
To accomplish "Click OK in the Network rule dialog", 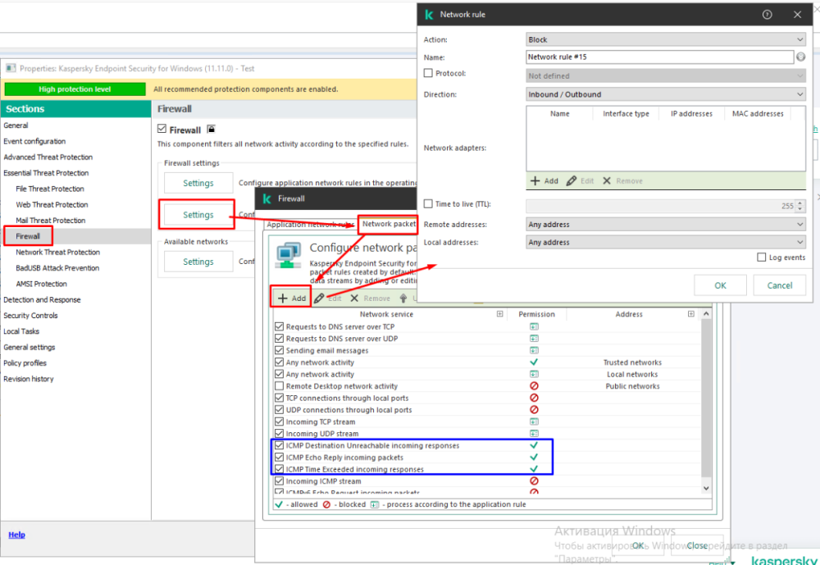I will tap(720, 285).
